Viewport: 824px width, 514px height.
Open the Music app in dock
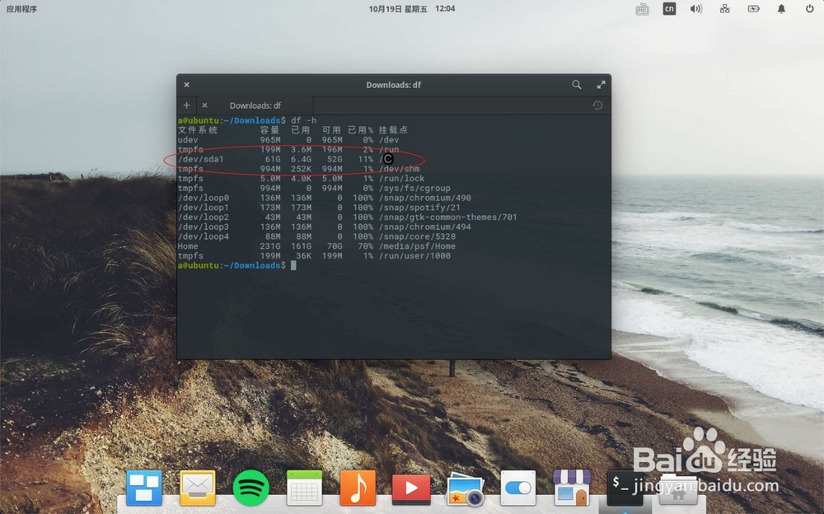(358, 488)
